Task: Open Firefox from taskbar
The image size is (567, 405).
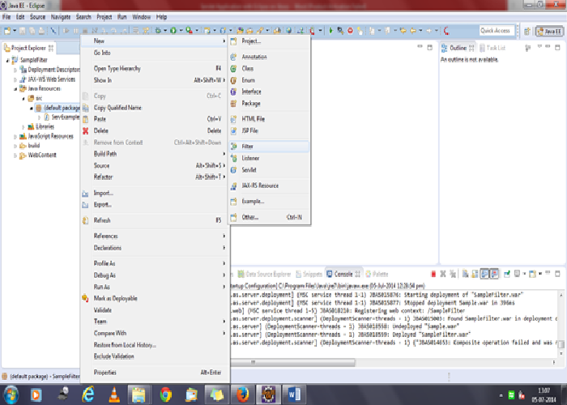Action: click(x=243, y=394)
